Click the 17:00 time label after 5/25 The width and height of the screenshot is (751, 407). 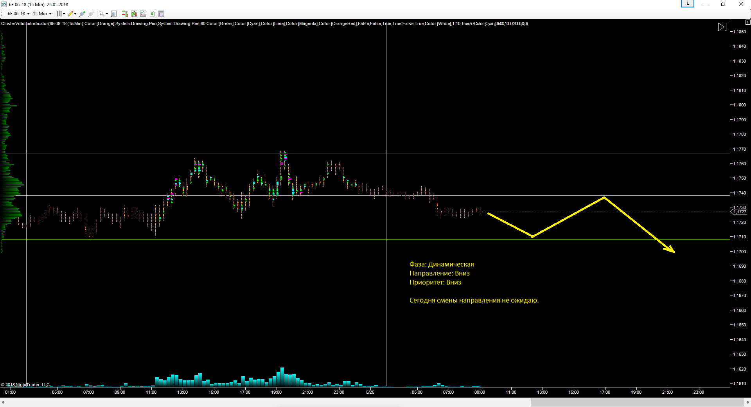(605, 392)
